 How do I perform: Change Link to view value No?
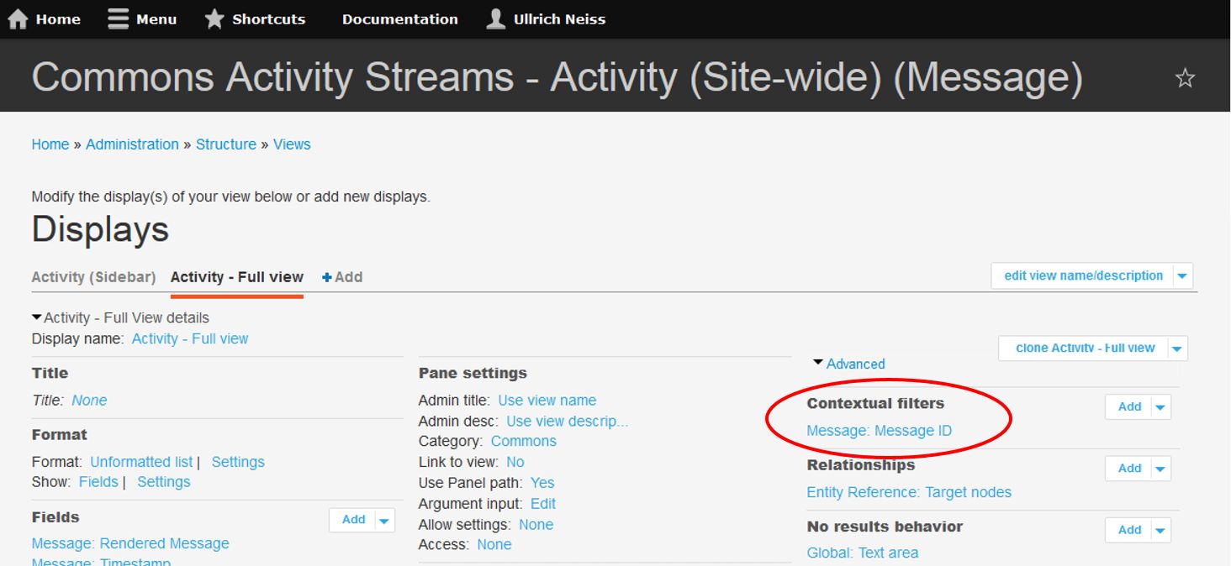point(515,462)
